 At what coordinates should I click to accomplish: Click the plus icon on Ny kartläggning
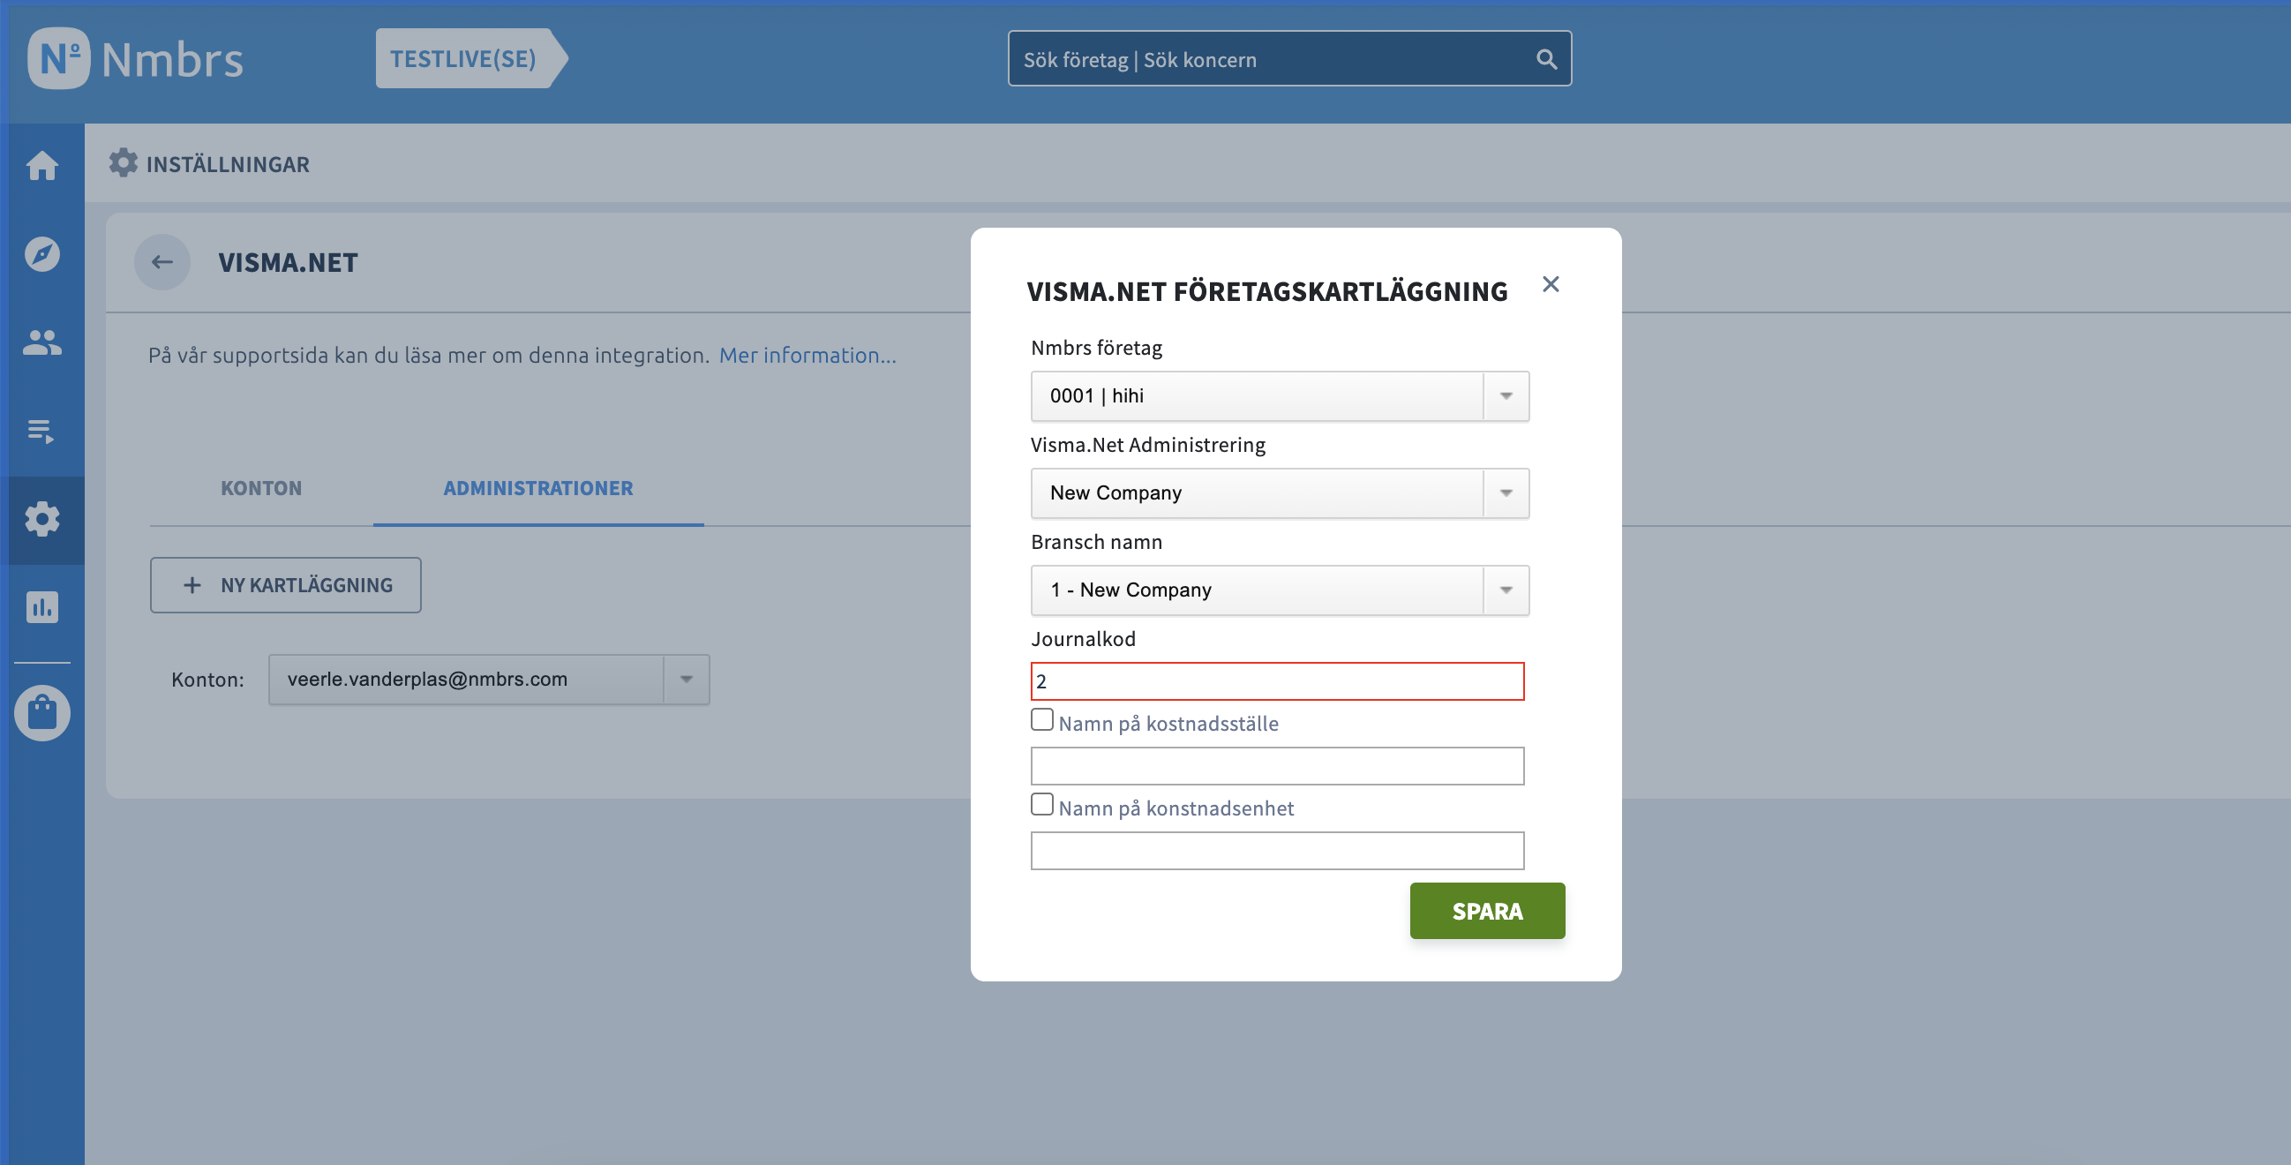pos(192,585)
